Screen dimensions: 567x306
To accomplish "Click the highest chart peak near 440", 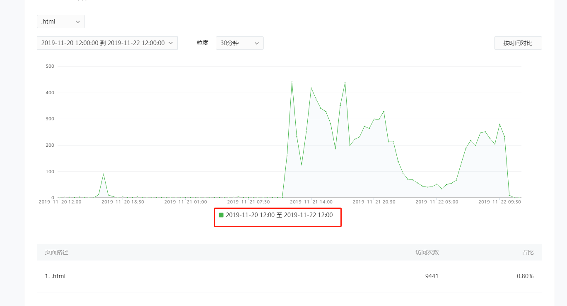I will pos(292,82).
